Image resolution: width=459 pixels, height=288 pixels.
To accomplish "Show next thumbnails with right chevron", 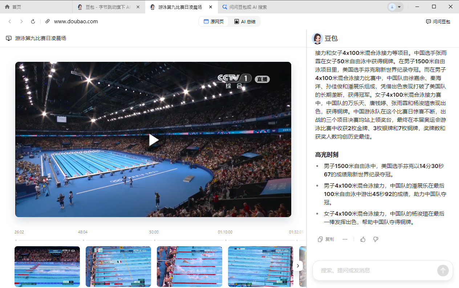I will (x=298, y=266).
